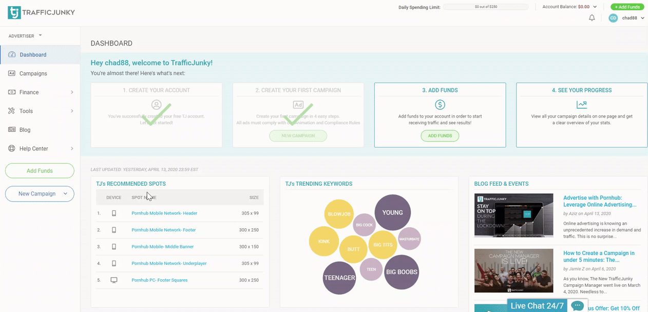Click the YOUNG keyword bubble
Image resolution: width=648 pixels, height=312 pixels.
click(393, 212)
